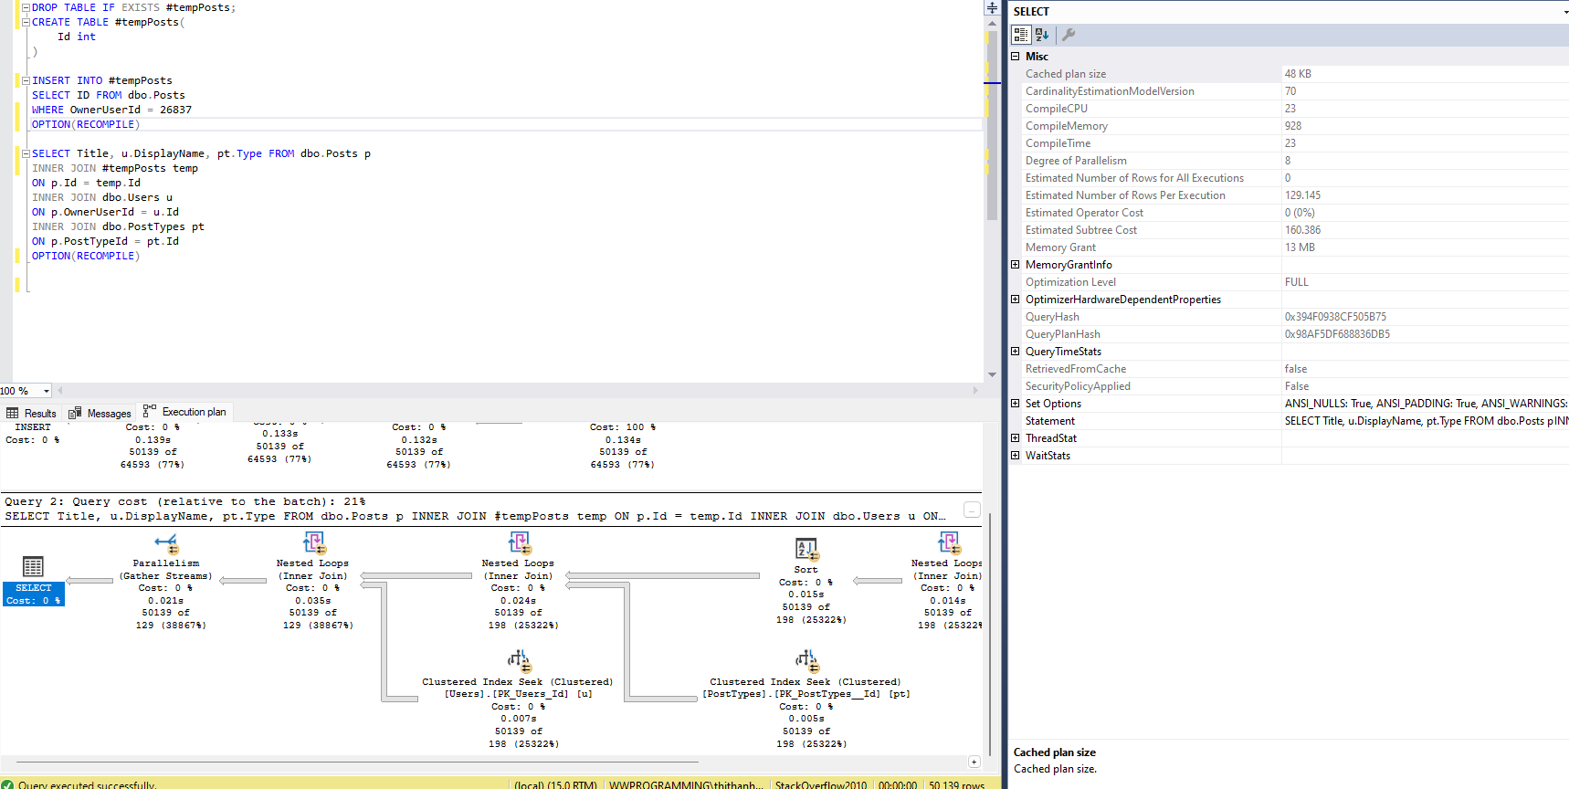The image size is (1569, 789).
Task: Expand the QueryTimeStats property
Action: [x=1015, y=352]
